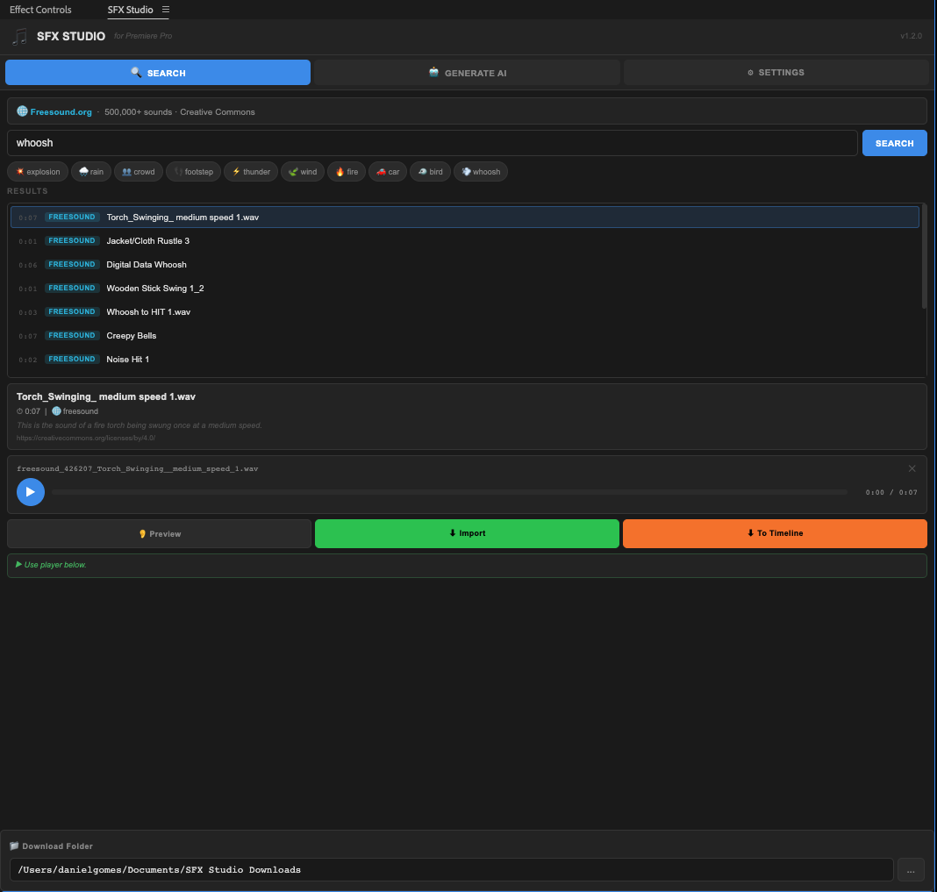Select the thunder quick tag
The height and width of the screenshot is (892, 937).
(251, 171)
